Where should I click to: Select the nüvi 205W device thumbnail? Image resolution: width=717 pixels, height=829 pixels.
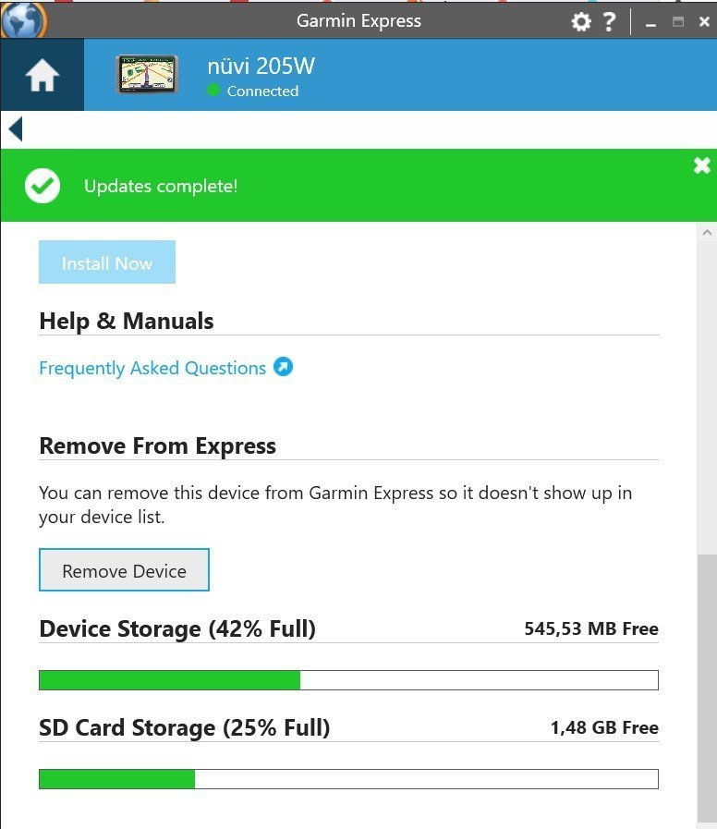[x=146, y=75]
